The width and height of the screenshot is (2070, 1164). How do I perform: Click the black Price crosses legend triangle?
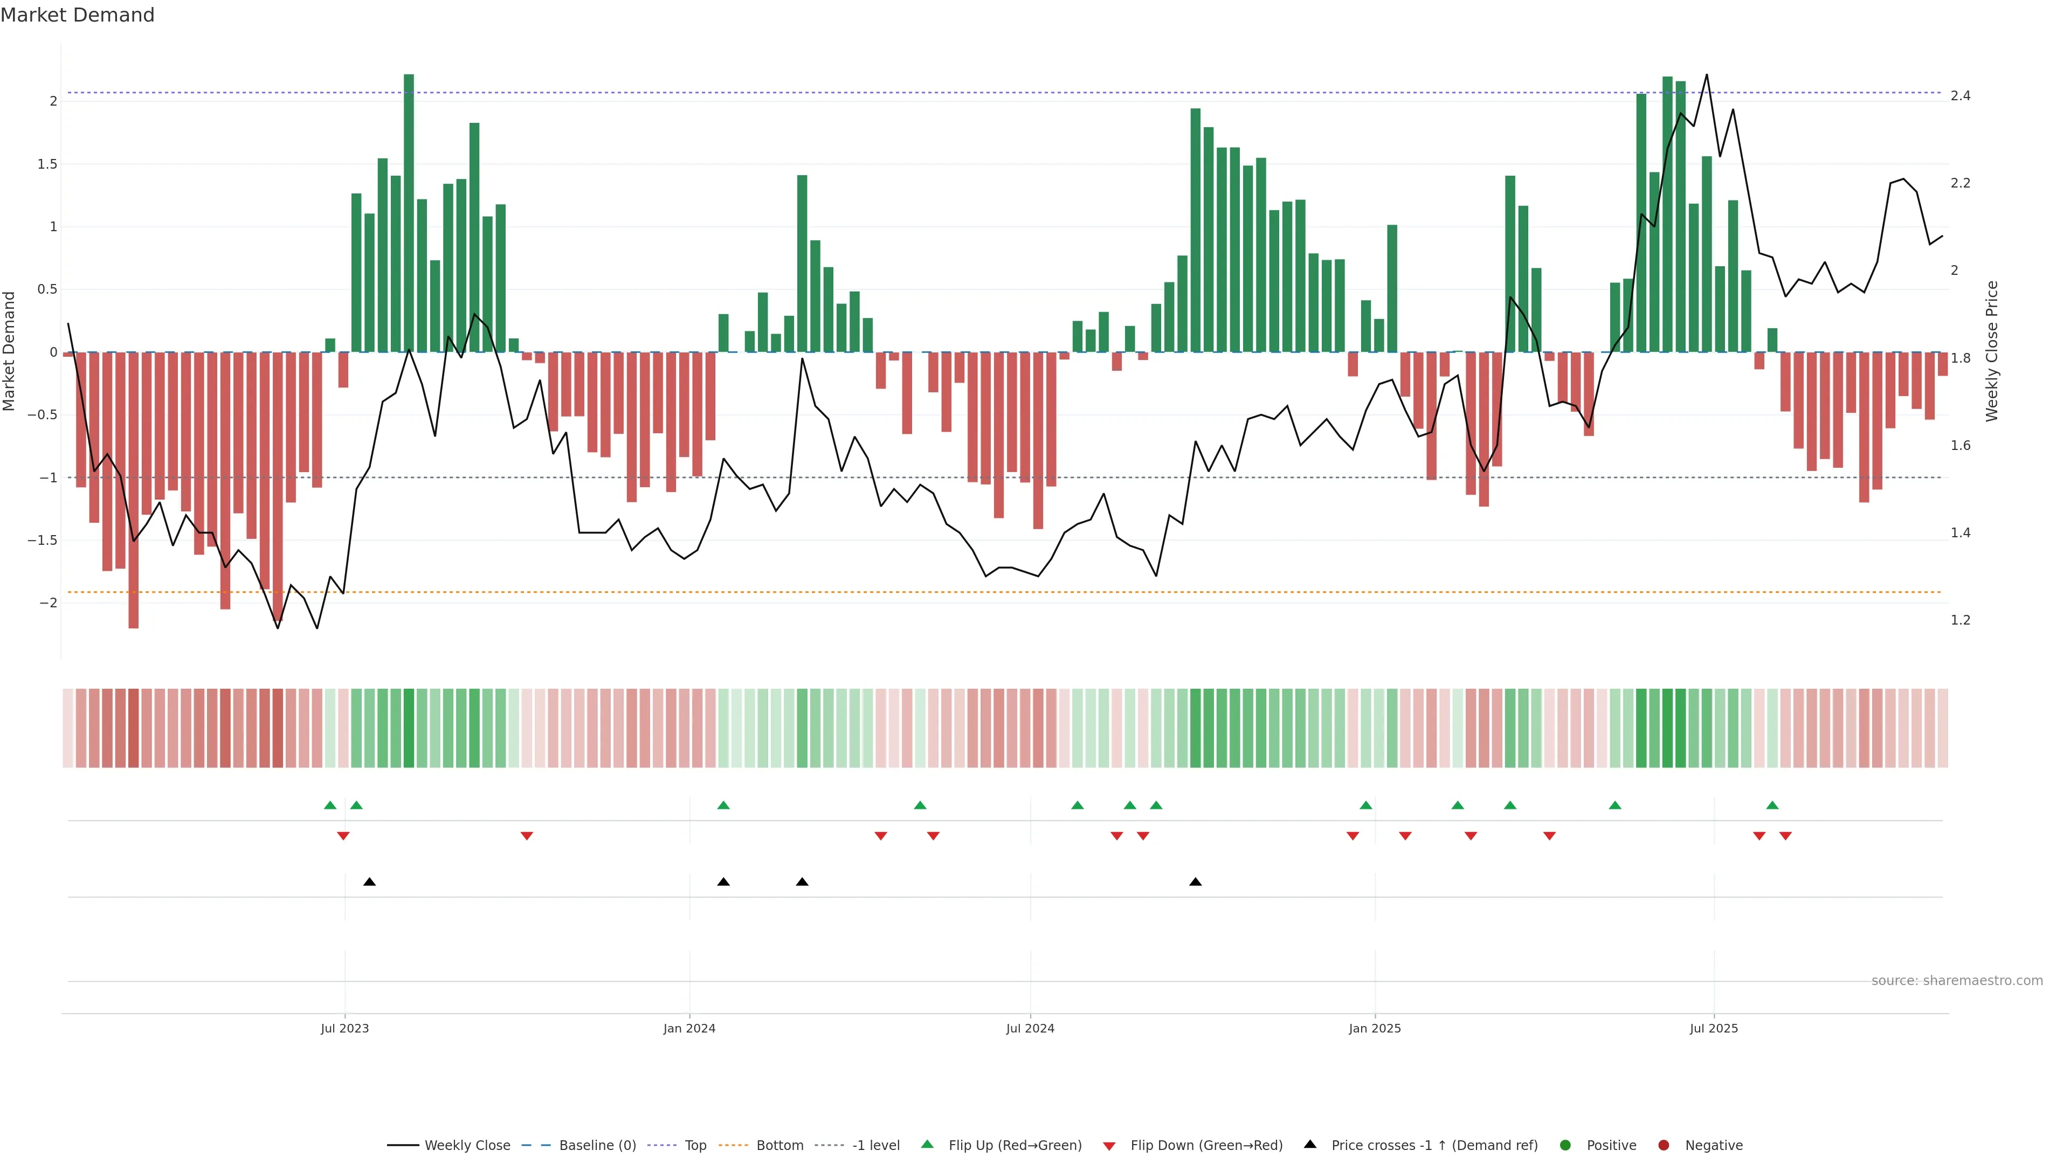1310,1144
